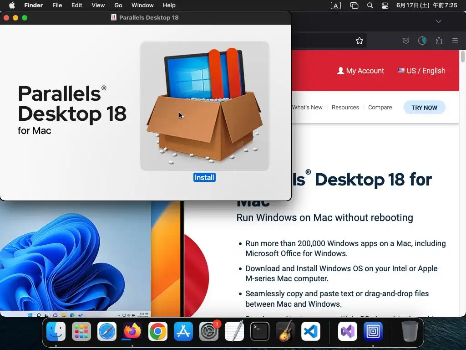Open Trash from the Dock
Viewport: 466px width, 350px height.
(x=410, y=331)
